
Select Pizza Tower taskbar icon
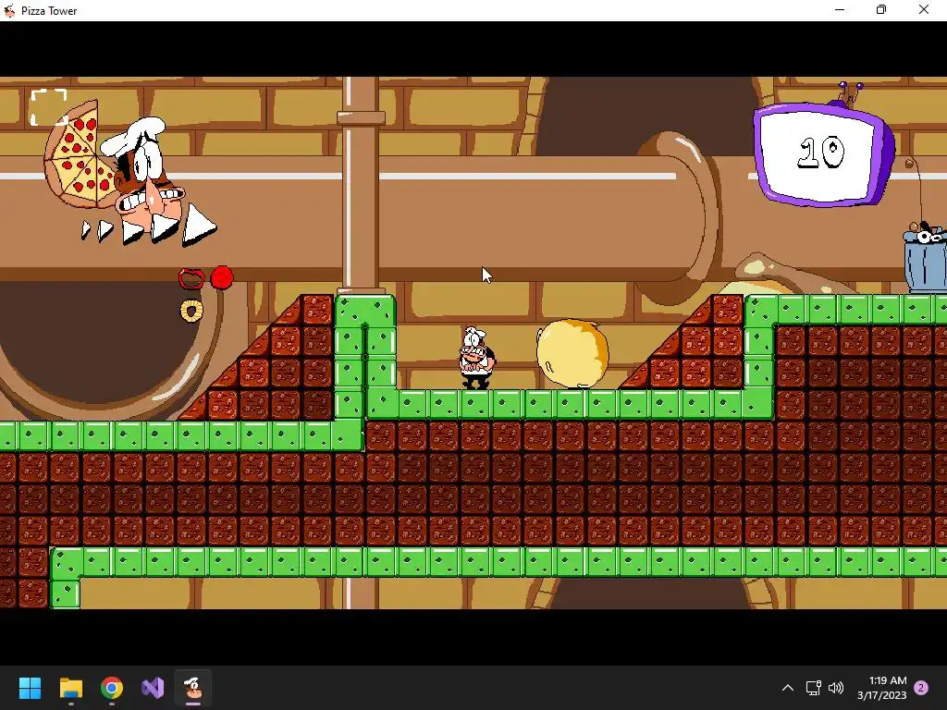pyautogui.click(x=193, y=688)
